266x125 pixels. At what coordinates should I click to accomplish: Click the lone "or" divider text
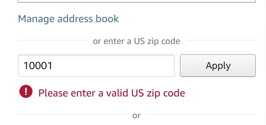coord(137,116)
